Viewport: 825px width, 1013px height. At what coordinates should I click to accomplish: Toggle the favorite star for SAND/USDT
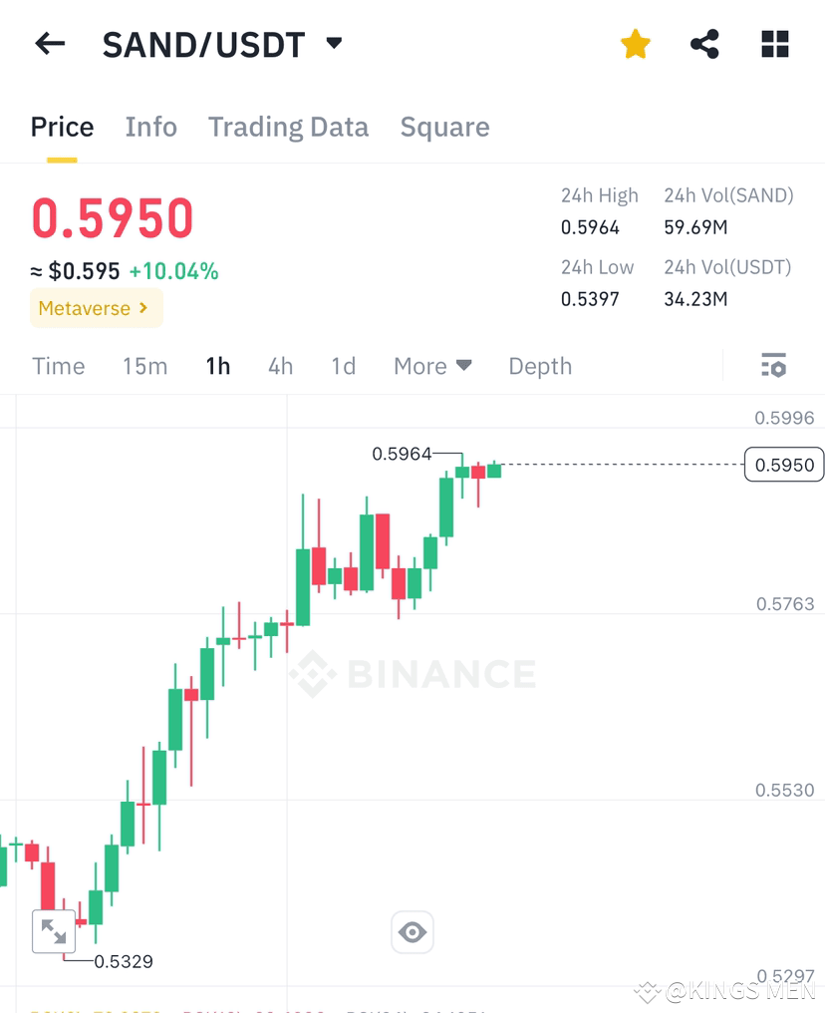635,44
